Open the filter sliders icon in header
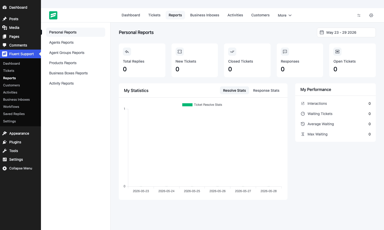The image size is (384, 230). [359, 15]
